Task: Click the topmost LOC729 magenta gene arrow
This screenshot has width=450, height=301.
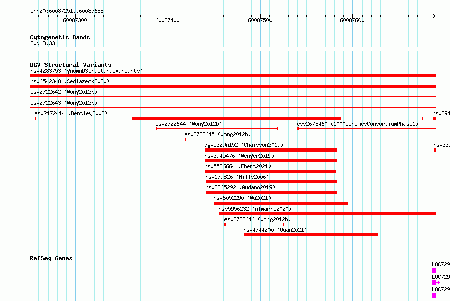Action: 436,270
